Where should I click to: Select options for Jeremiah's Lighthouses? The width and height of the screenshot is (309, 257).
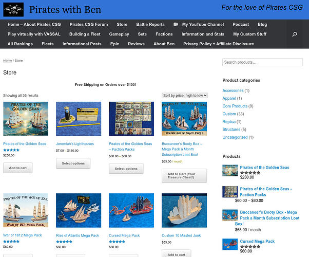(73, 163)
